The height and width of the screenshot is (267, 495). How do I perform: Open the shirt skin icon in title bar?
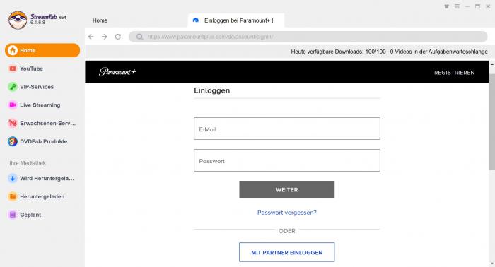(x=447, y=6)
